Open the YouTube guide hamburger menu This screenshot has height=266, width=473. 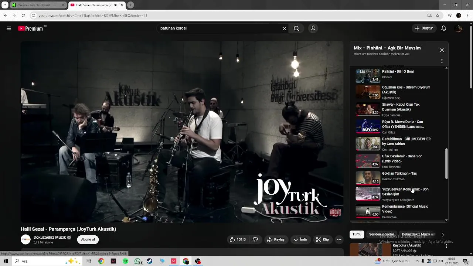(x=9, y=28)
